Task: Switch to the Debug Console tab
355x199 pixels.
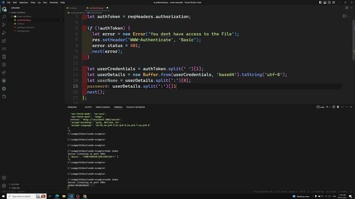Action: click(103, 107)
